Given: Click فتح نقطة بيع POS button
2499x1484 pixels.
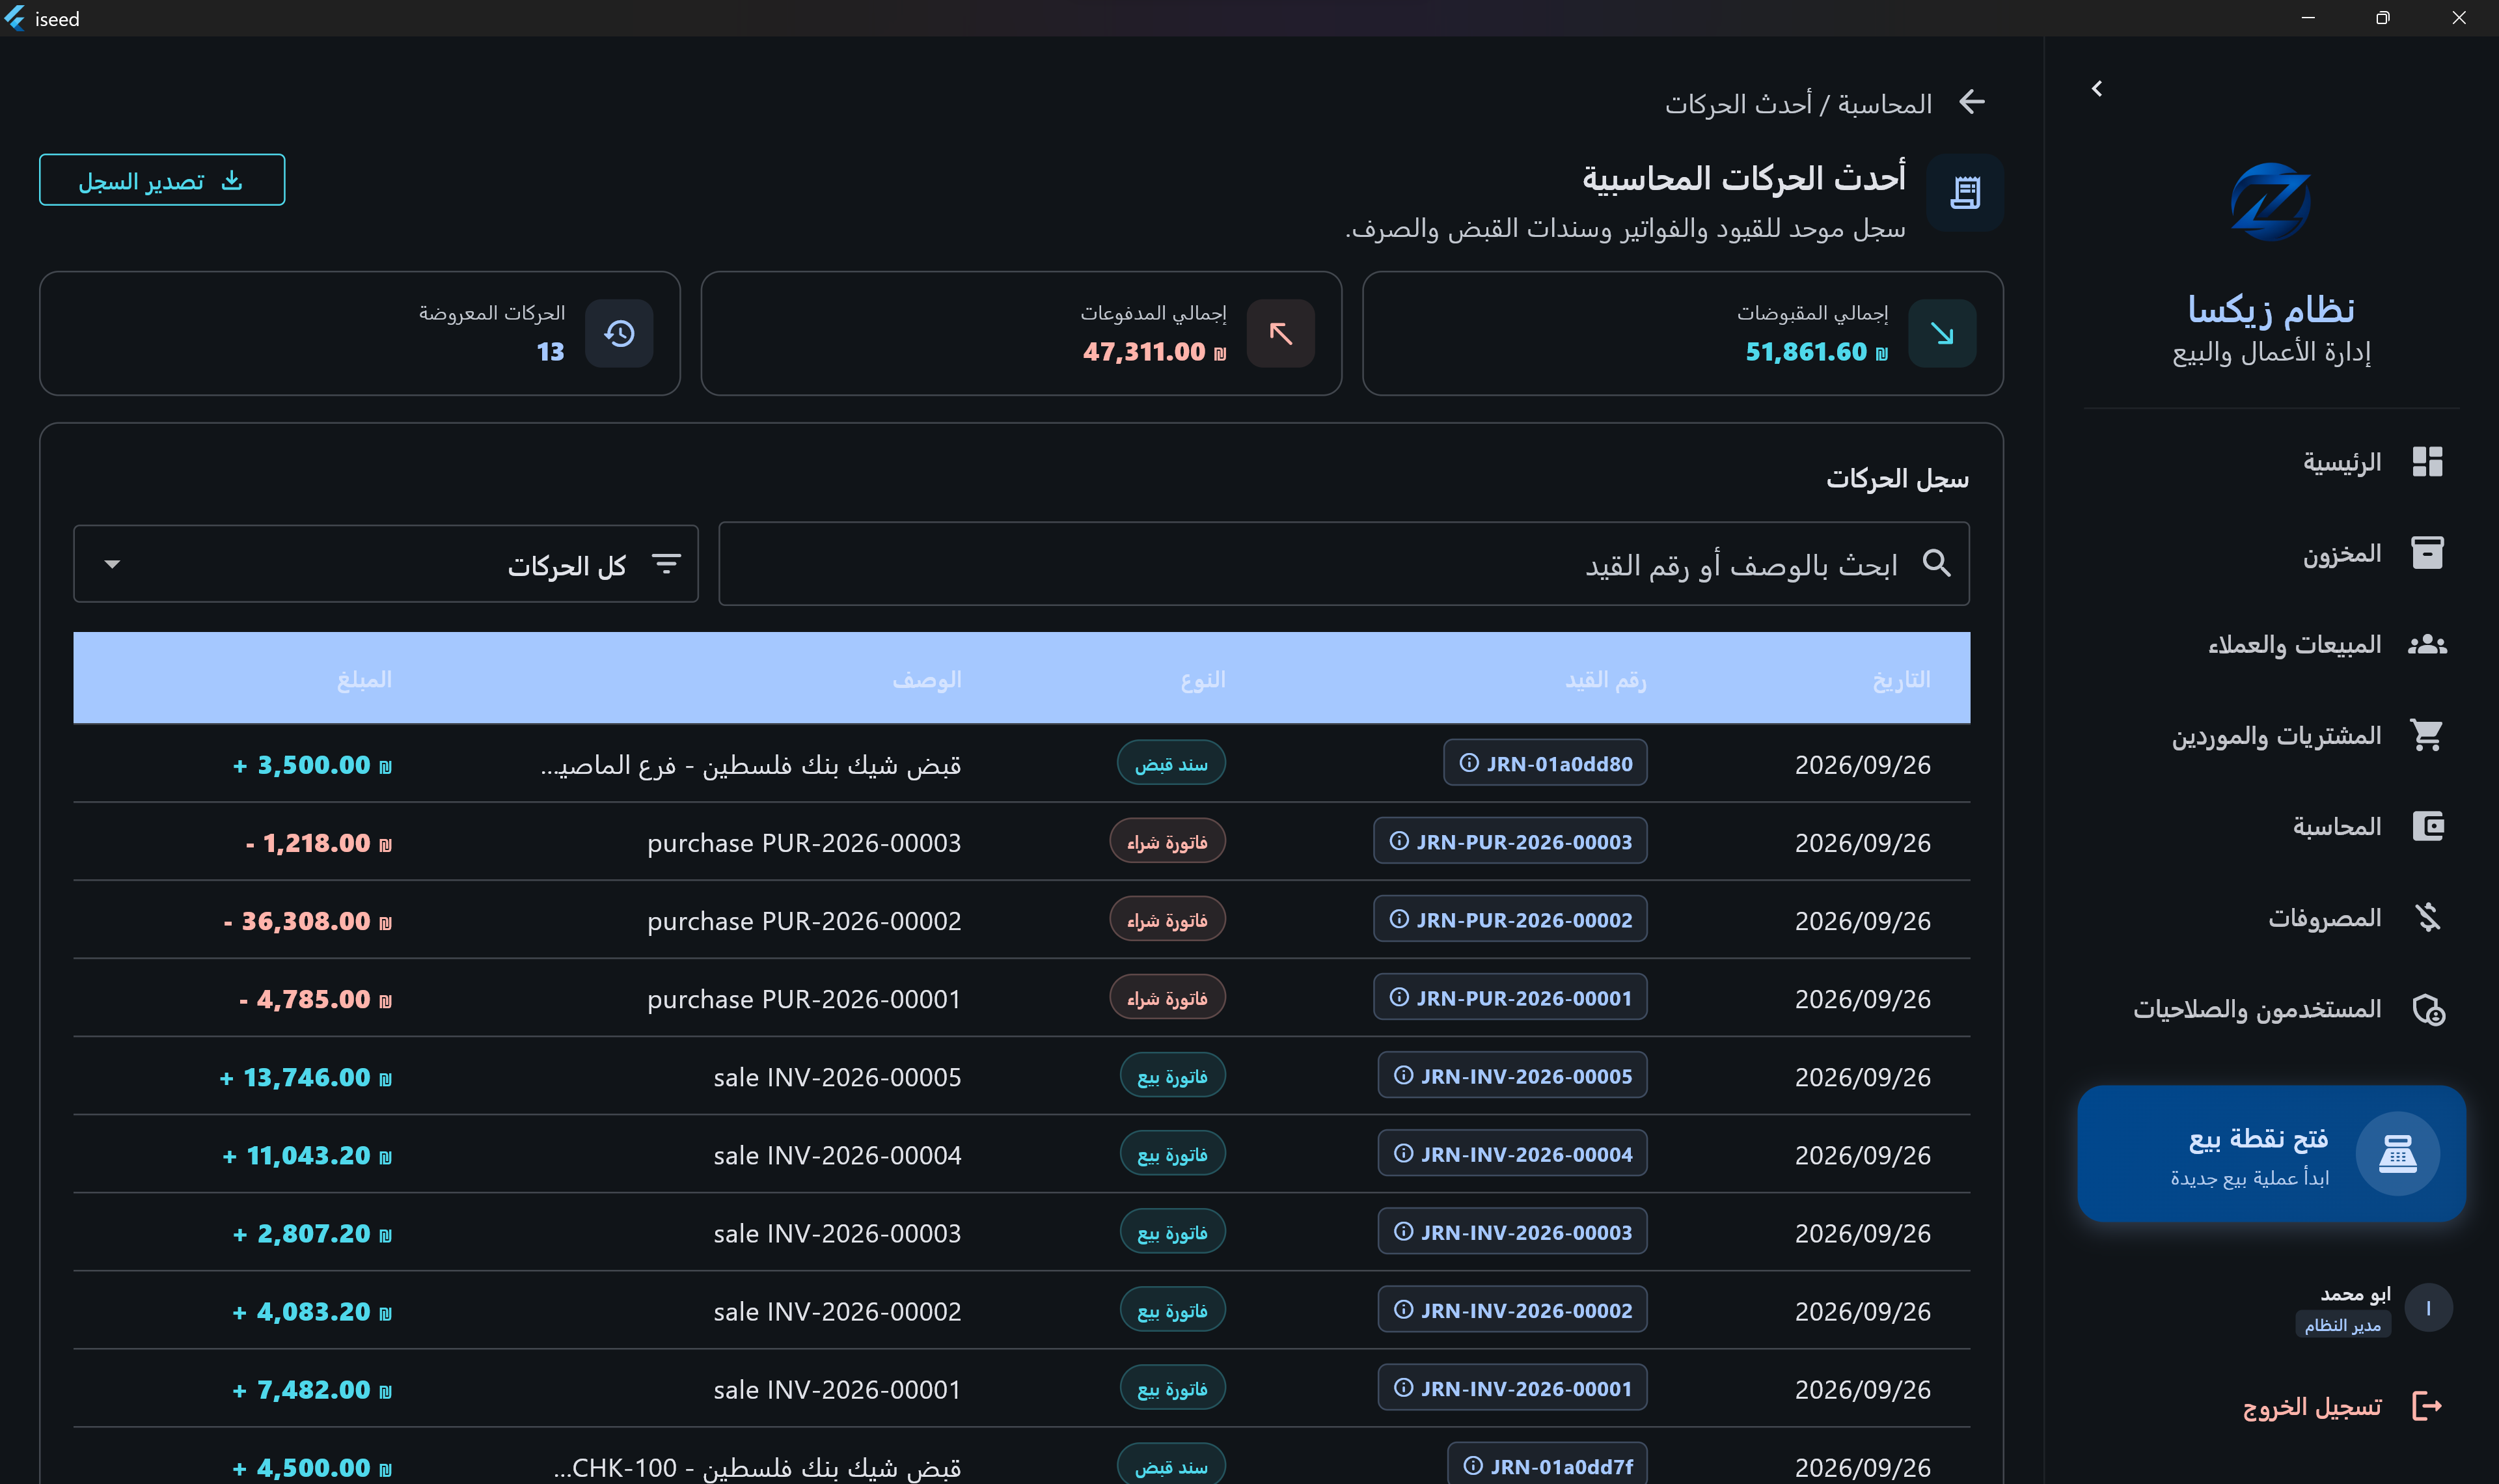Looking at the screenshot, I should (2271, 1153).
